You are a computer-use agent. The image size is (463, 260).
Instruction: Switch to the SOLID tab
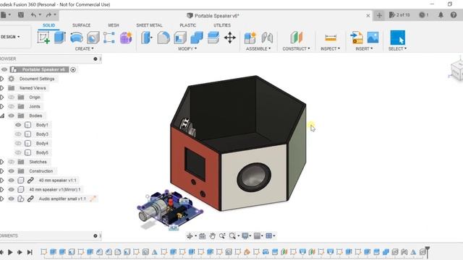48,25
